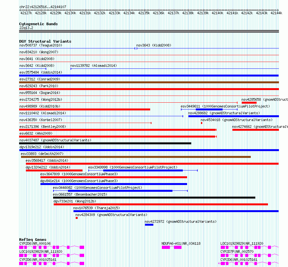Click the nsv508737 (Teague2010) variant label
The width and height of the screenshot is (288, 267).
click(41, 45)
